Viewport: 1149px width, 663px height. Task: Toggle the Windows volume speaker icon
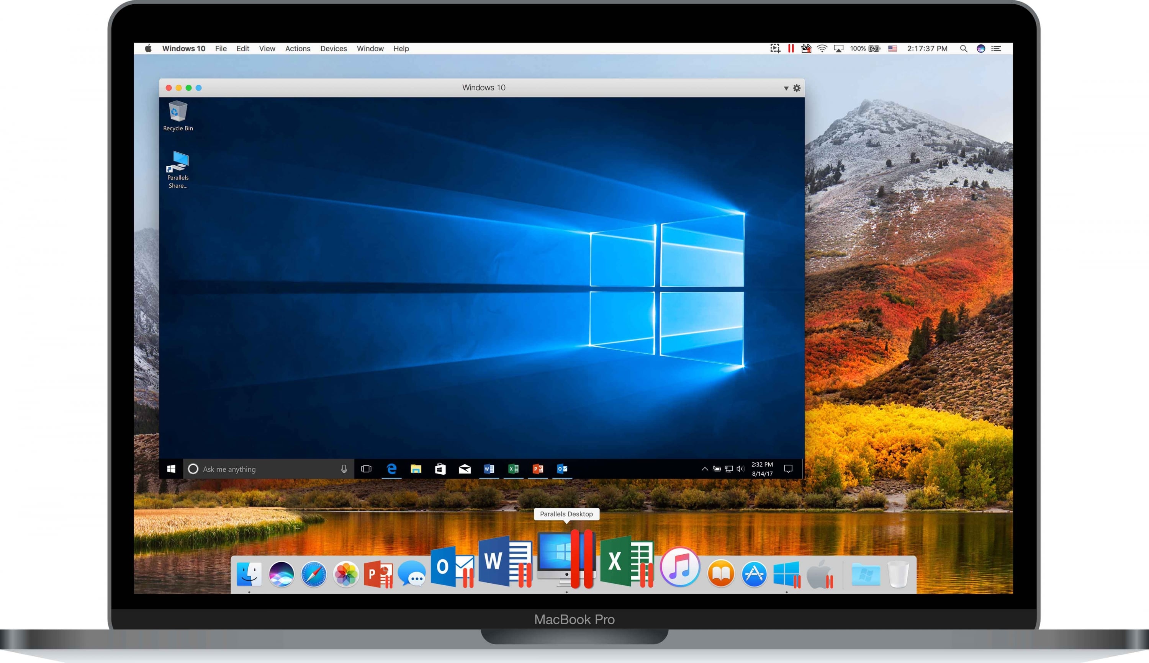point(740,469)
